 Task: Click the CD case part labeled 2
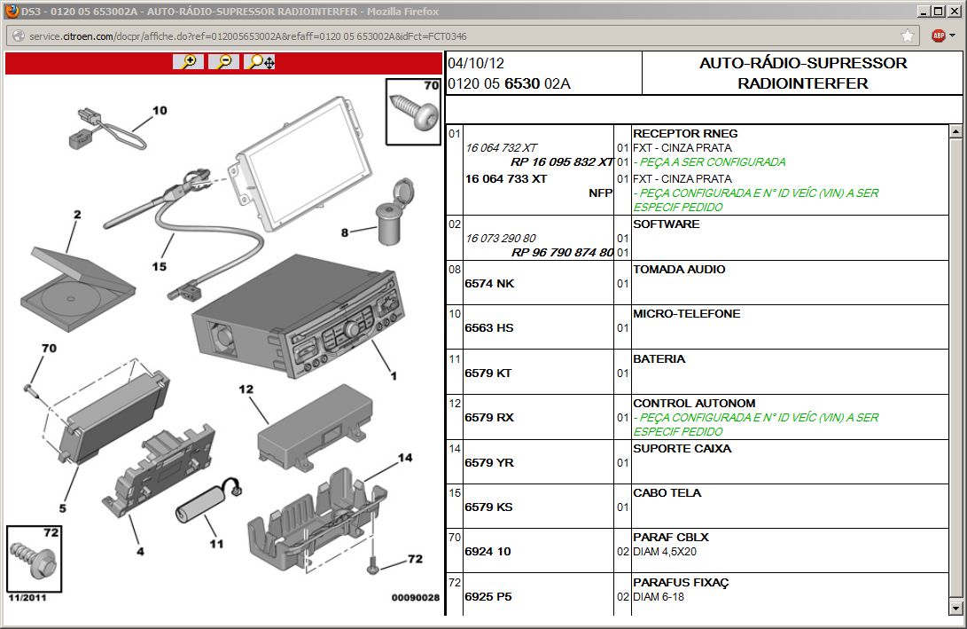coord(77,289)
